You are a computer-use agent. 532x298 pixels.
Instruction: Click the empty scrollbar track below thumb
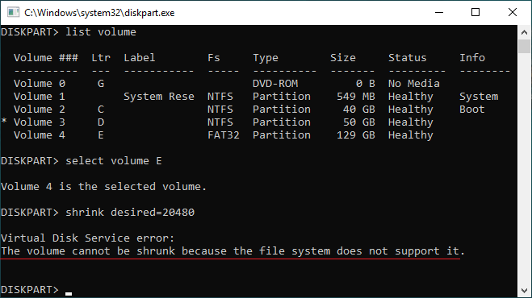(524, 169)
